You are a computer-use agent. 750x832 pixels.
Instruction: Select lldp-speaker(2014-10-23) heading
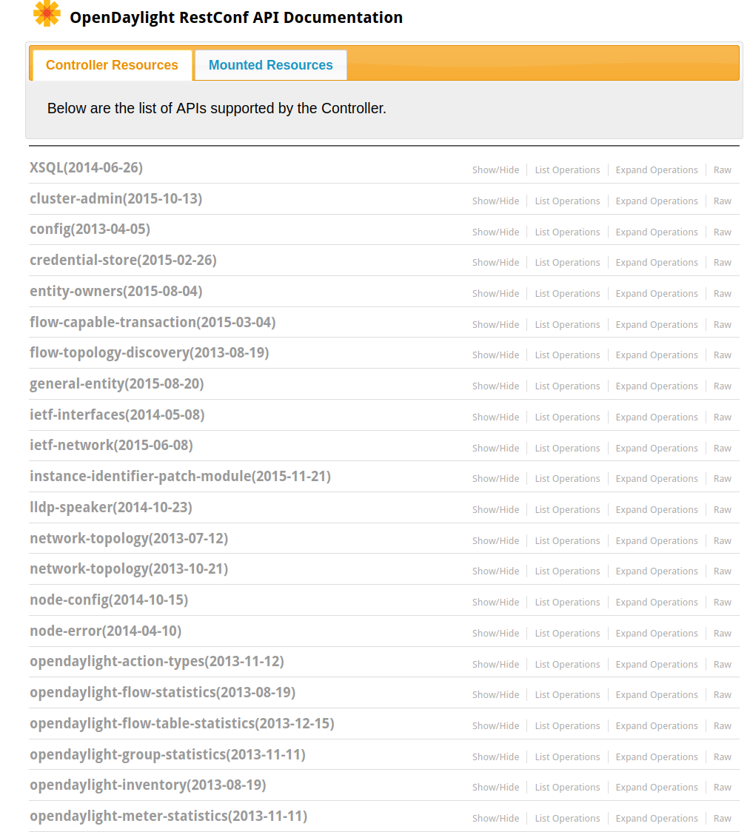tap(111, 508)
